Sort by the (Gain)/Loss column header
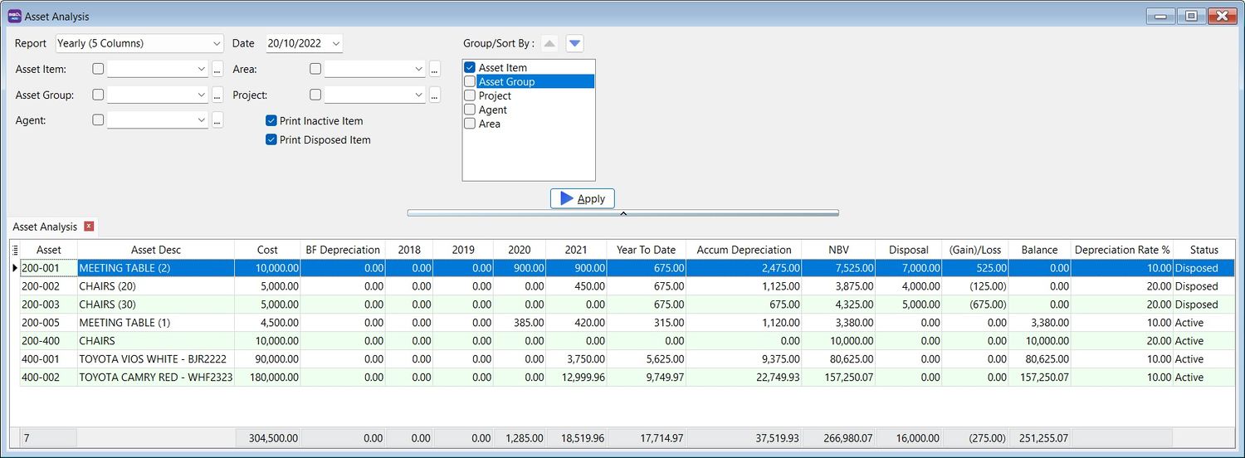Viewport: 1245px width, 458px height. (975, 250)
